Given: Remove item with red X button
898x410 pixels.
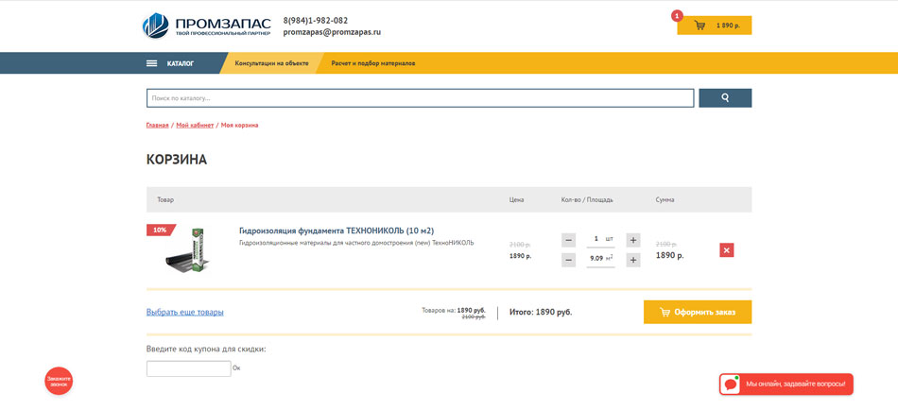Looking at the screenshot, I should click(727, 250).
